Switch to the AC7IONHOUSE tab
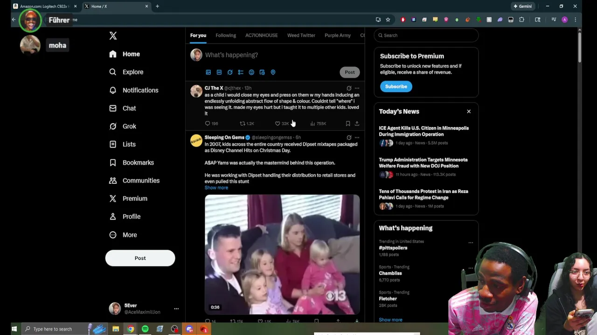The width and height of the screenshot is (597, 335). [261, 35]
